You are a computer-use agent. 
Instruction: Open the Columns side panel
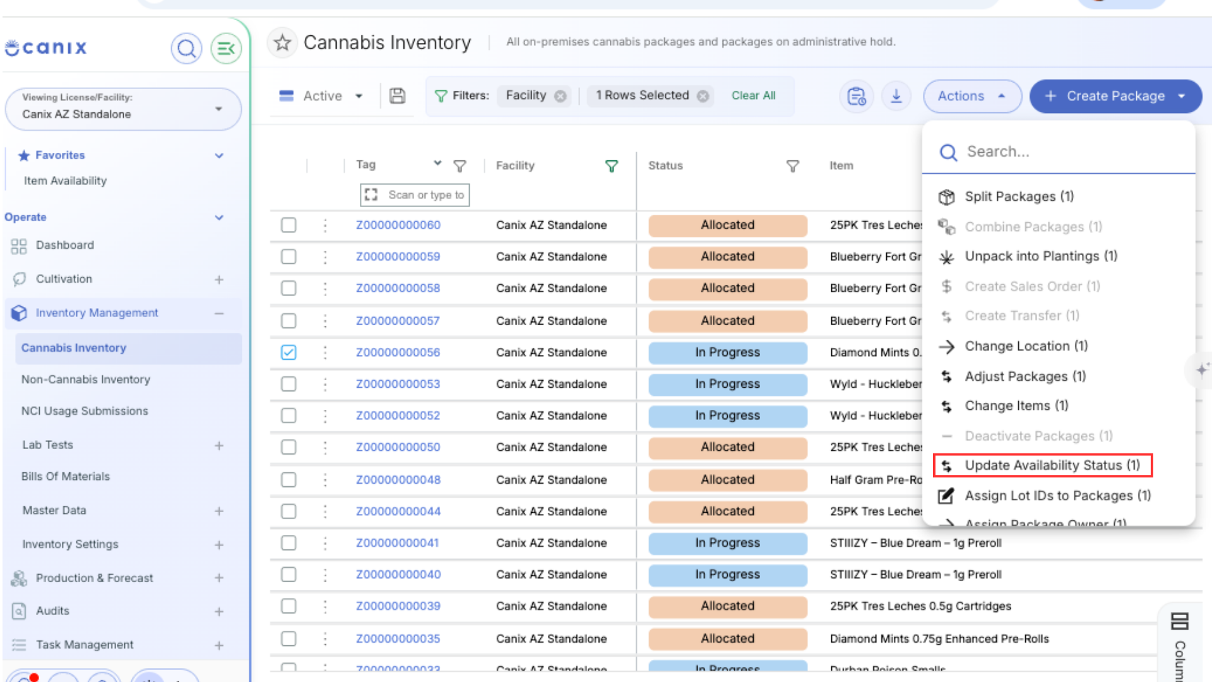coord(1180,644)
